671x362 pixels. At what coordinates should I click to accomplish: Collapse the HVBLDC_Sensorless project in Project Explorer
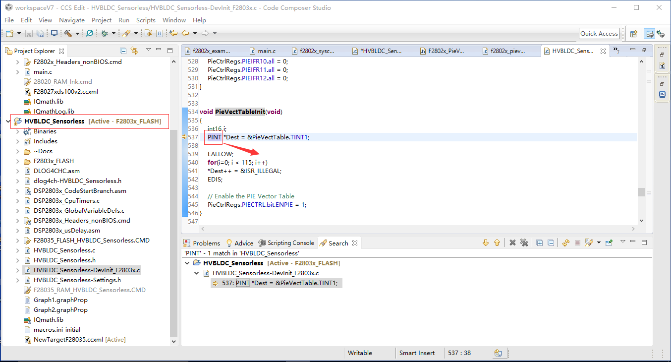8,121
